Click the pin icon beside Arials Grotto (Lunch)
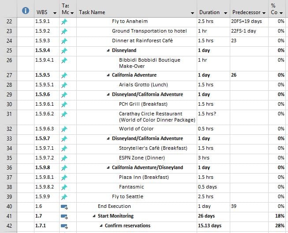 64,85
